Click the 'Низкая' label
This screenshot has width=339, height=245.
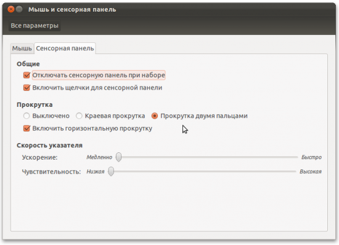pyautogui.click(x=96, y=171)
